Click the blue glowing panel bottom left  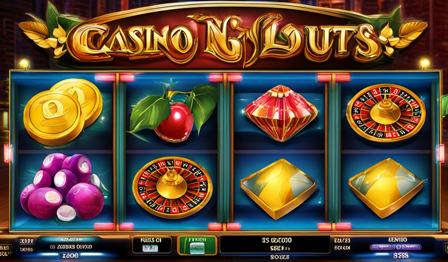click(70, 247)
